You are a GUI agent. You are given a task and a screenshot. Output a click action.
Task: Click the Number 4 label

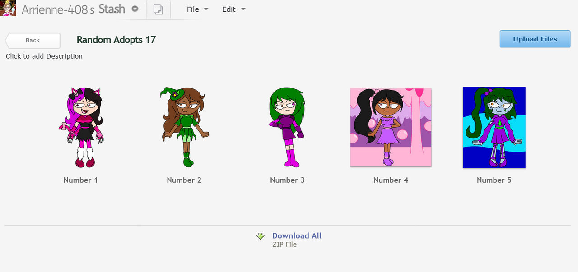391,180
